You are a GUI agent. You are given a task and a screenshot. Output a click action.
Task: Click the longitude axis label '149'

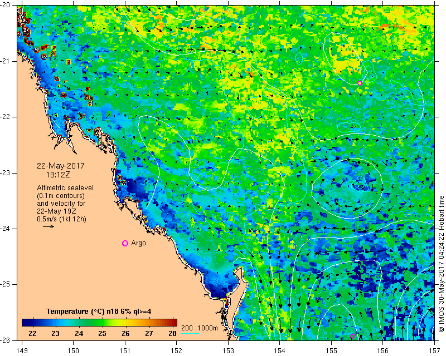point(22,351)
